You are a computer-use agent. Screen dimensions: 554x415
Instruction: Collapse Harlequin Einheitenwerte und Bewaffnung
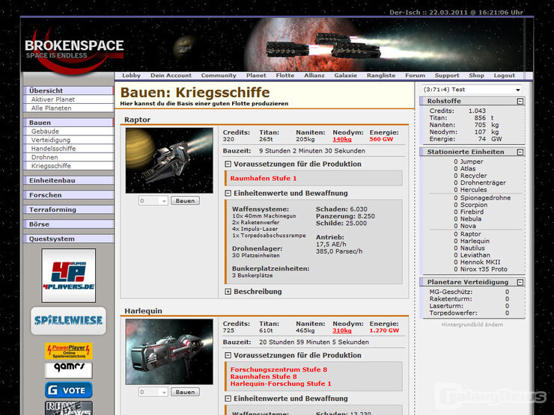[x=228, y=399]
